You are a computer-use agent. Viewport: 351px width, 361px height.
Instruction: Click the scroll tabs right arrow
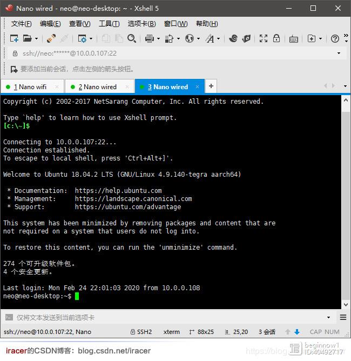click(x=333, y=86)
